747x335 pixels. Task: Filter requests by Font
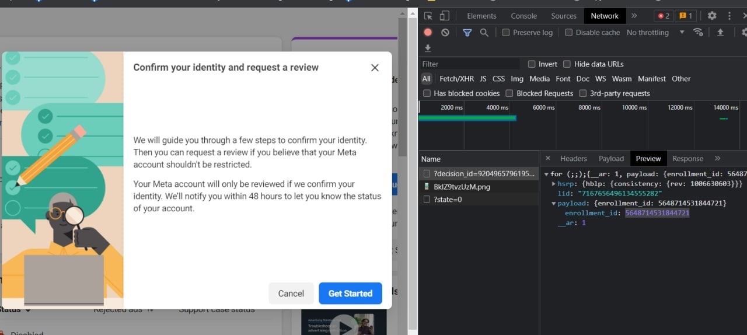563,78
